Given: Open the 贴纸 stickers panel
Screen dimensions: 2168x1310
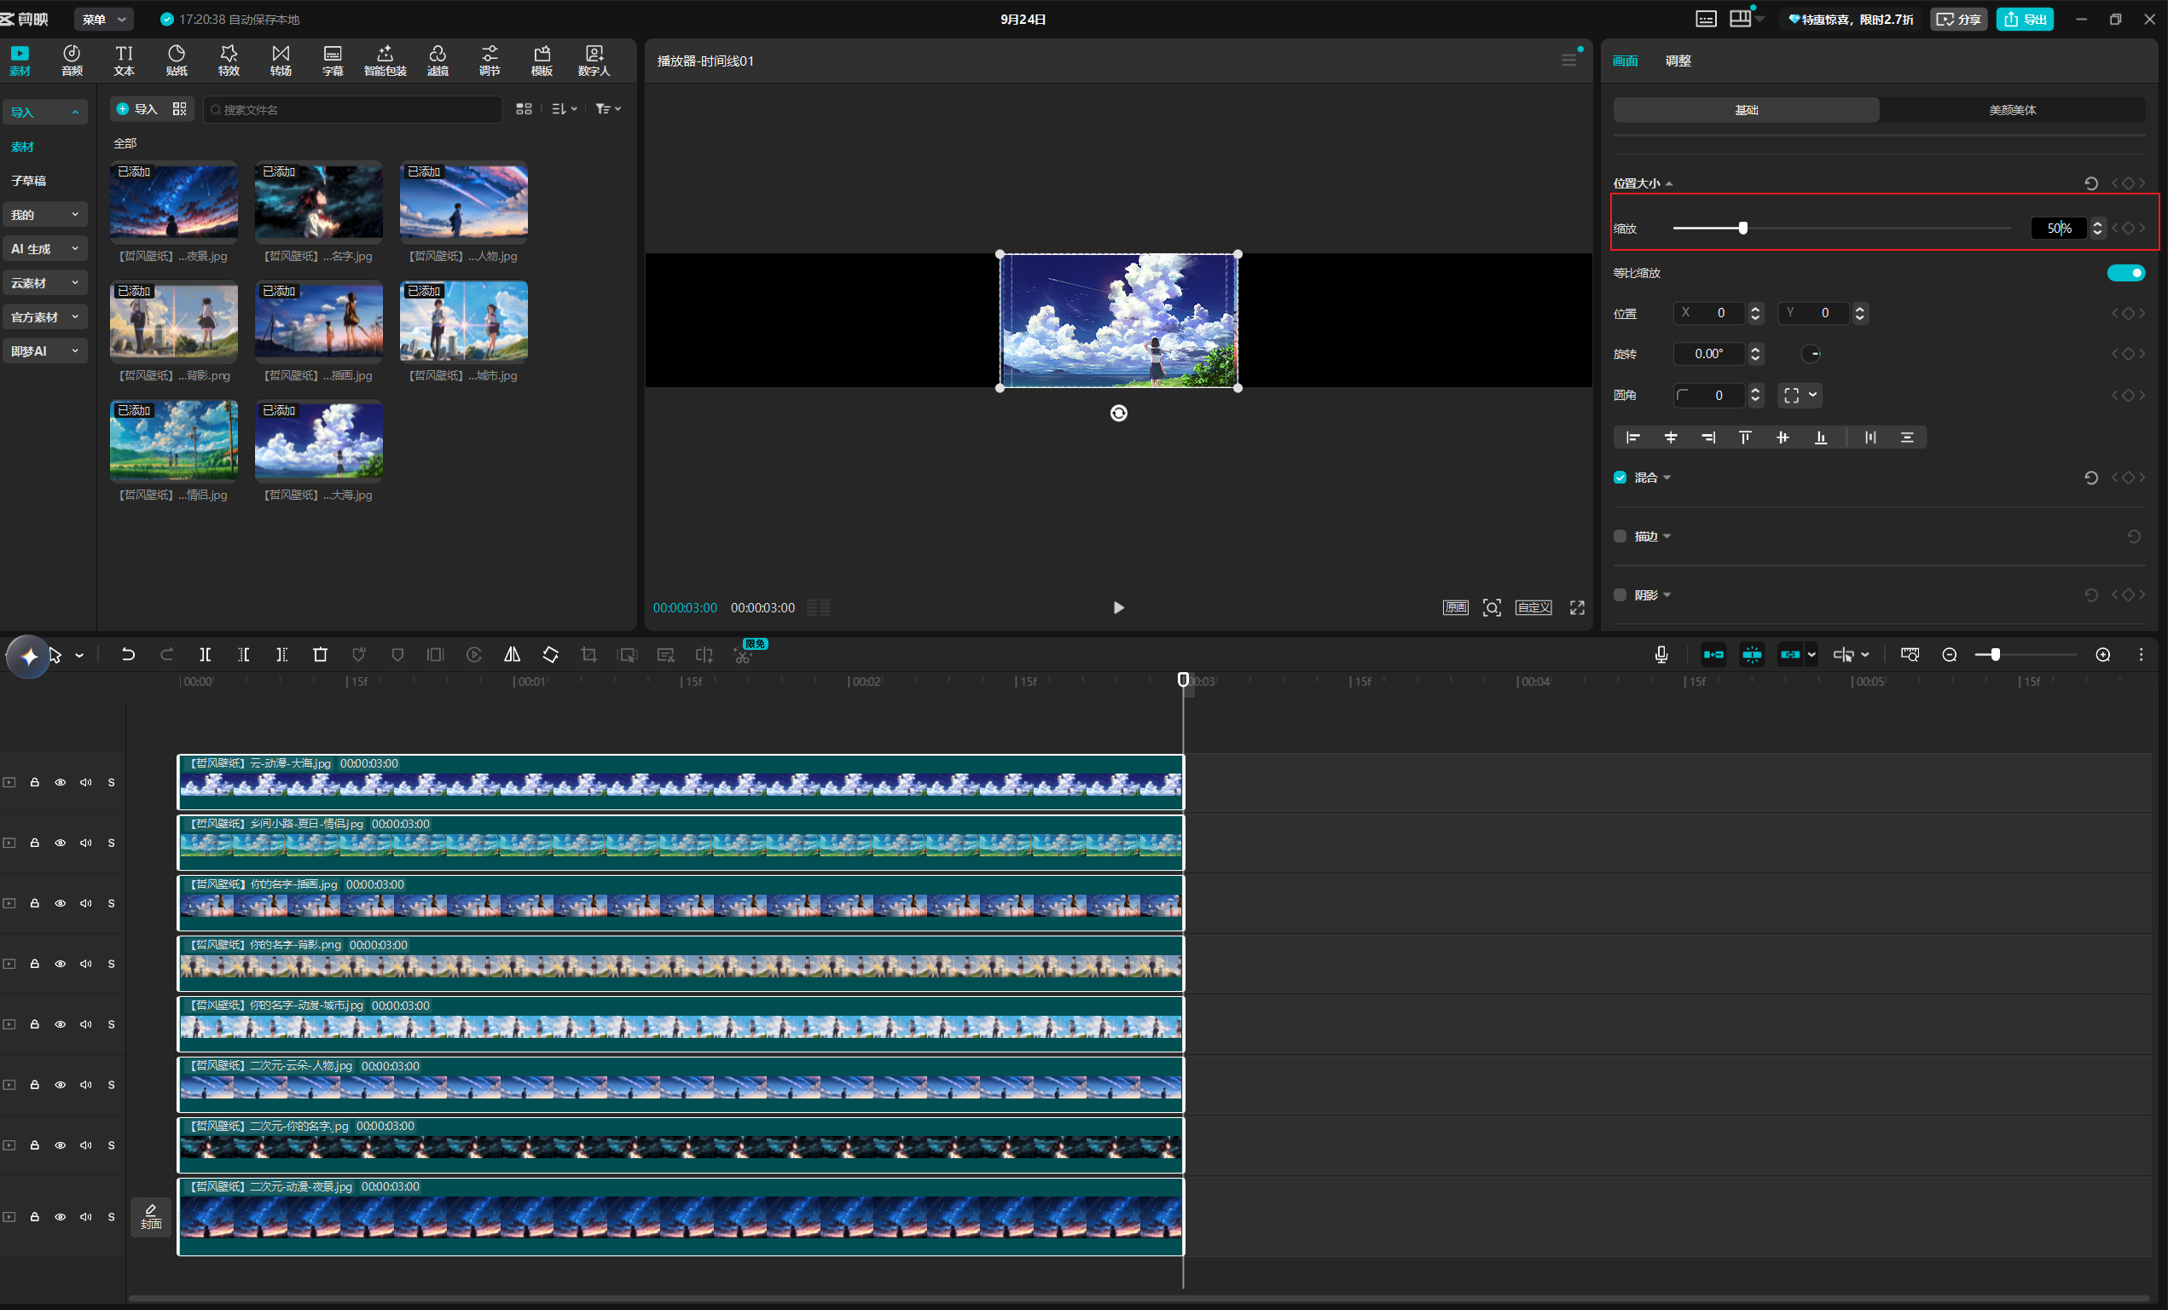Looking at the screenshot, I should [x=176, y=61].
